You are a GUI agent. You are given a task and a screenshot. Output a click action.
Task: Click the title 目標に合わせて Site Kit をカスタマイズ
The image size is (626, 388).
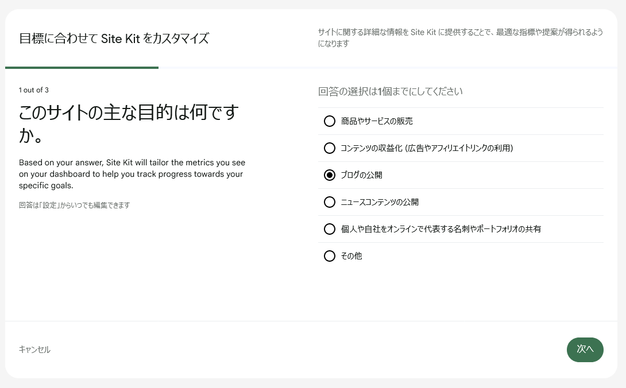(x=114, y=38)
